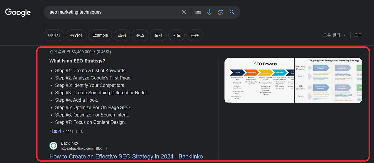Screen dimensions: 374x163
Task: Click the 더보기 link
Action: tap(55, 131)
